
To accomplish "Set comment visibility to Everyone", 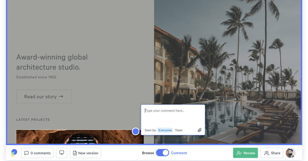I will pos(165,130).
